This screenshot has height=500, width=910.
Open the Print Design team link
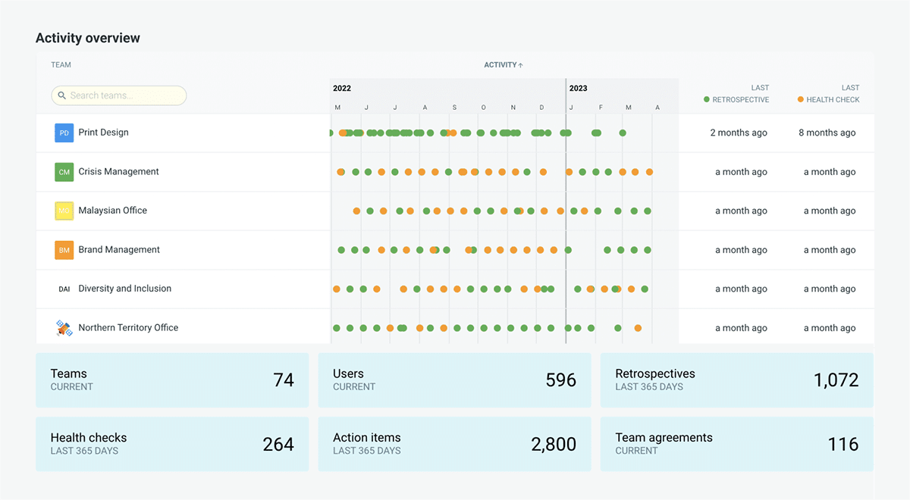[x=103, y=133]
